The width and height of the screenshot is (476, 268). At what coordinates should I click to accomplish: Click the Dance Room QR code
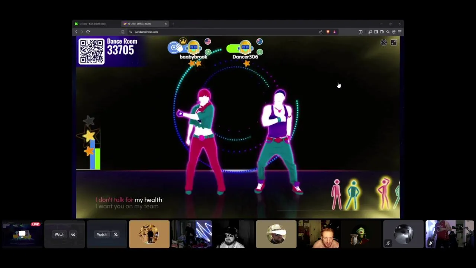(91, 51)
